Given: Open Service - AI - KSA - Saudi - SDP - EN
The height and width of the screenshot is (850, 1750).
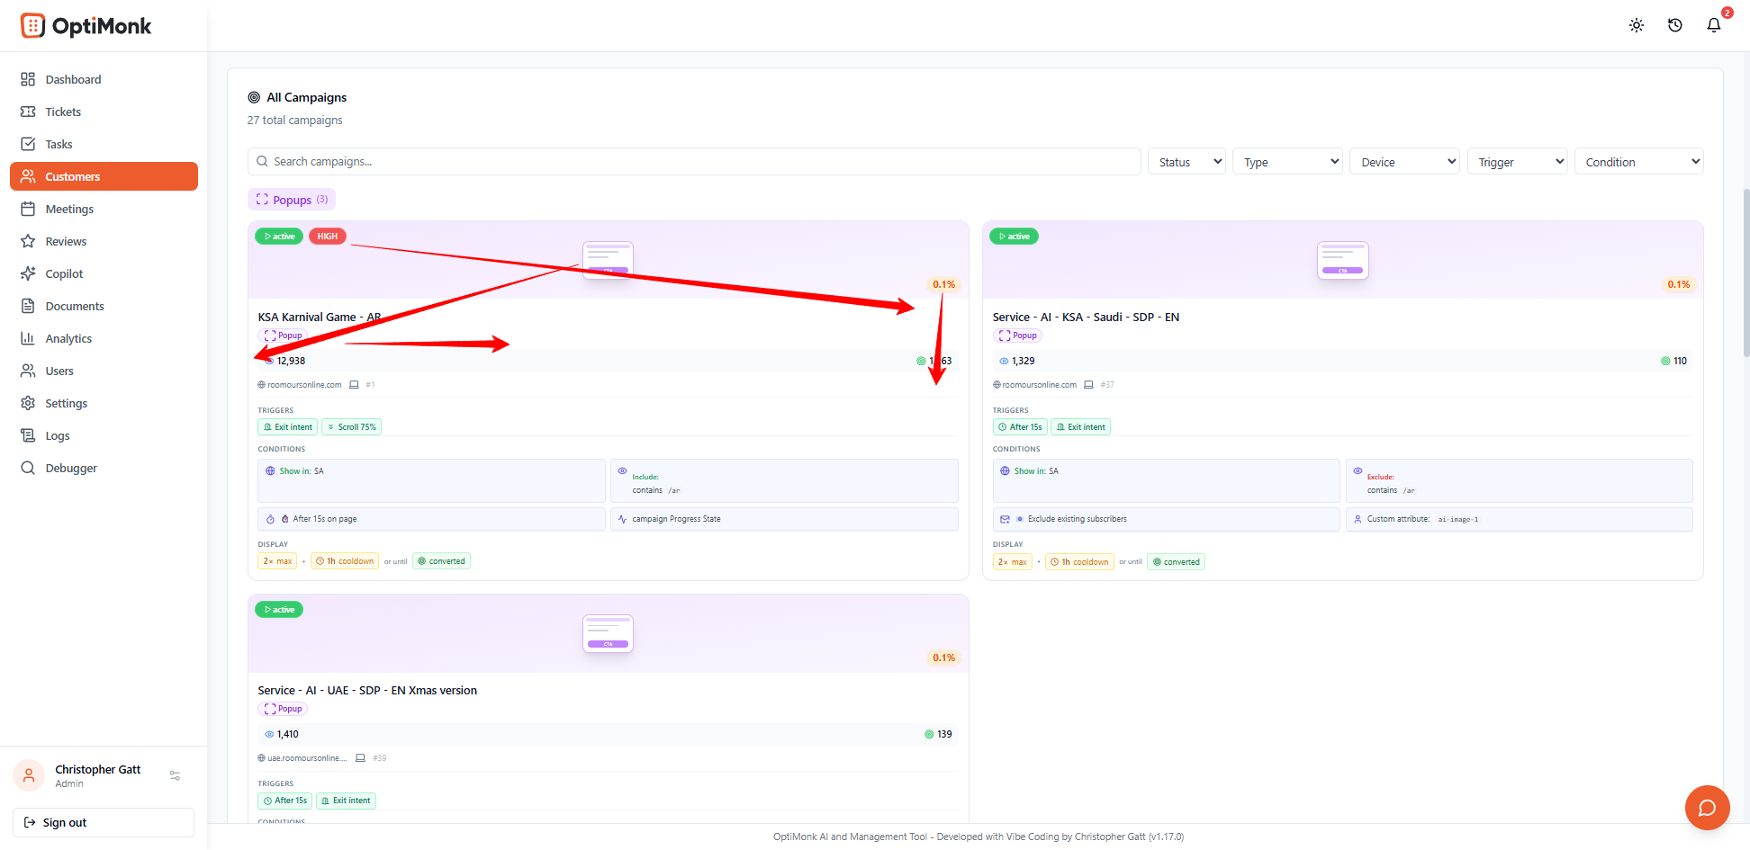Looking at the screenshot, I should click(1086, 317).
